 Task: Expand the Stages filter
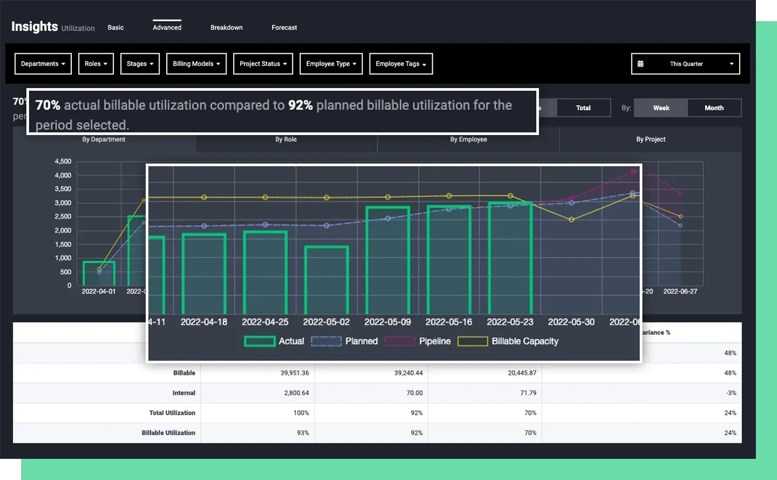pos(140,64)
